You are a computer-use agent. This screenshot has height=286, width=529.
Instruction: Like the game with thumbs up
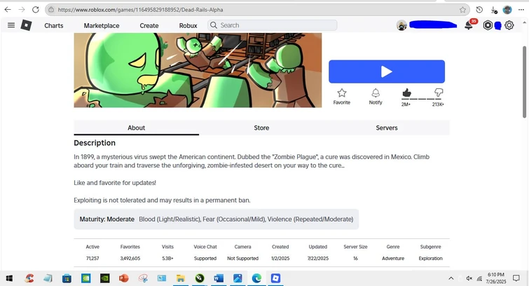407,93
